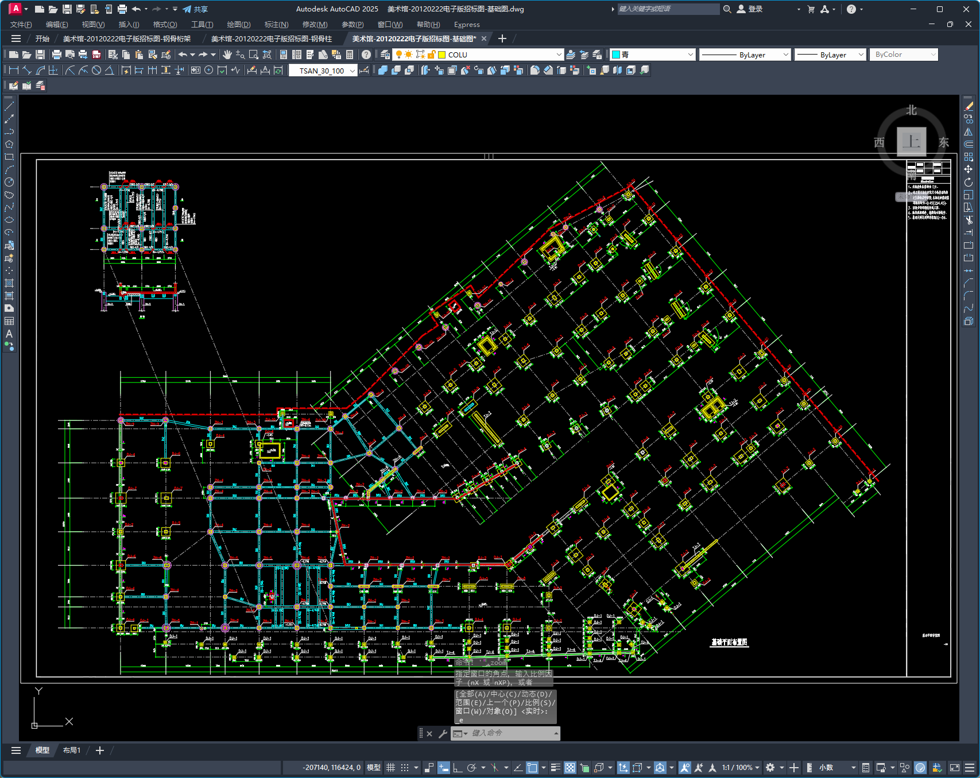
Task: Click the Center Mark dimension icon
Action: (209, 70)
